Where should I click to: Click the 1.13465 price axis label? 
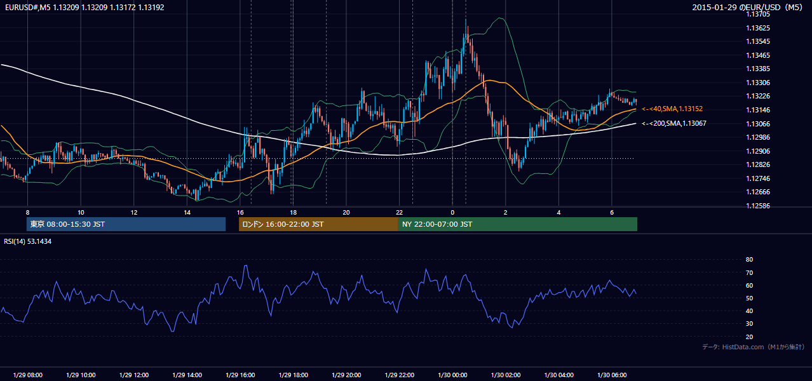tap(759, 55)
